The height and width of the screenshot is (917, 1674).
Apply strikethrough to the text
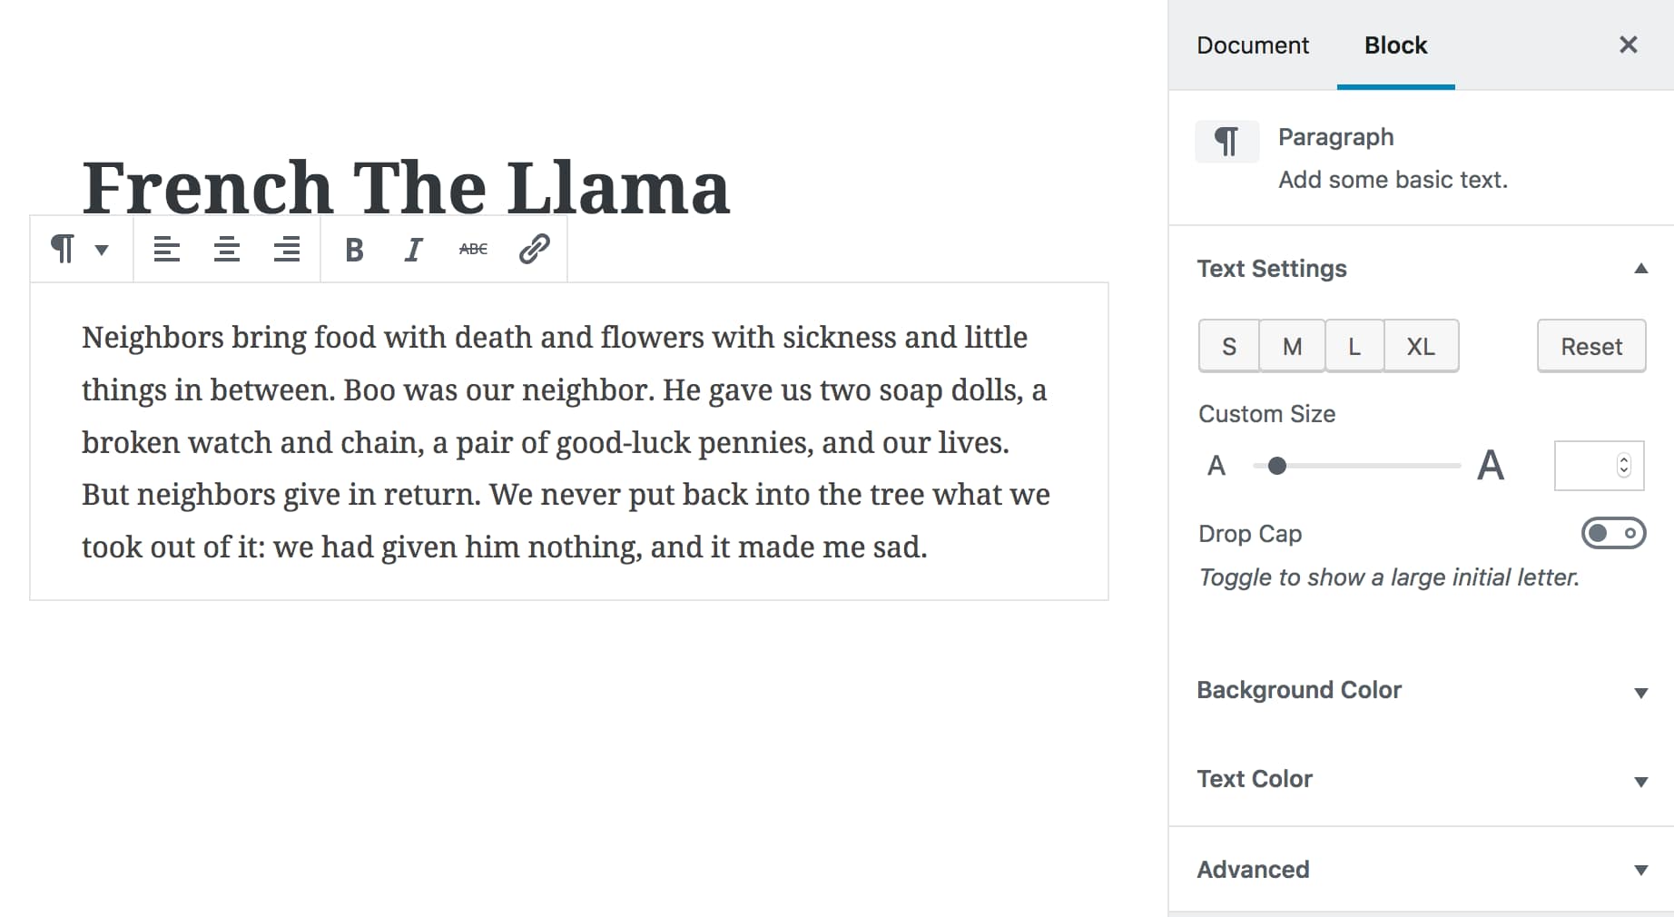pyautogui.click(x=473, y=249)
